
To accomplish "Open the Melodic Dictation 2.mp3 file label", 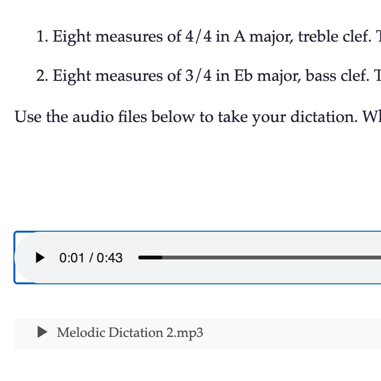I will coord(130,332).
